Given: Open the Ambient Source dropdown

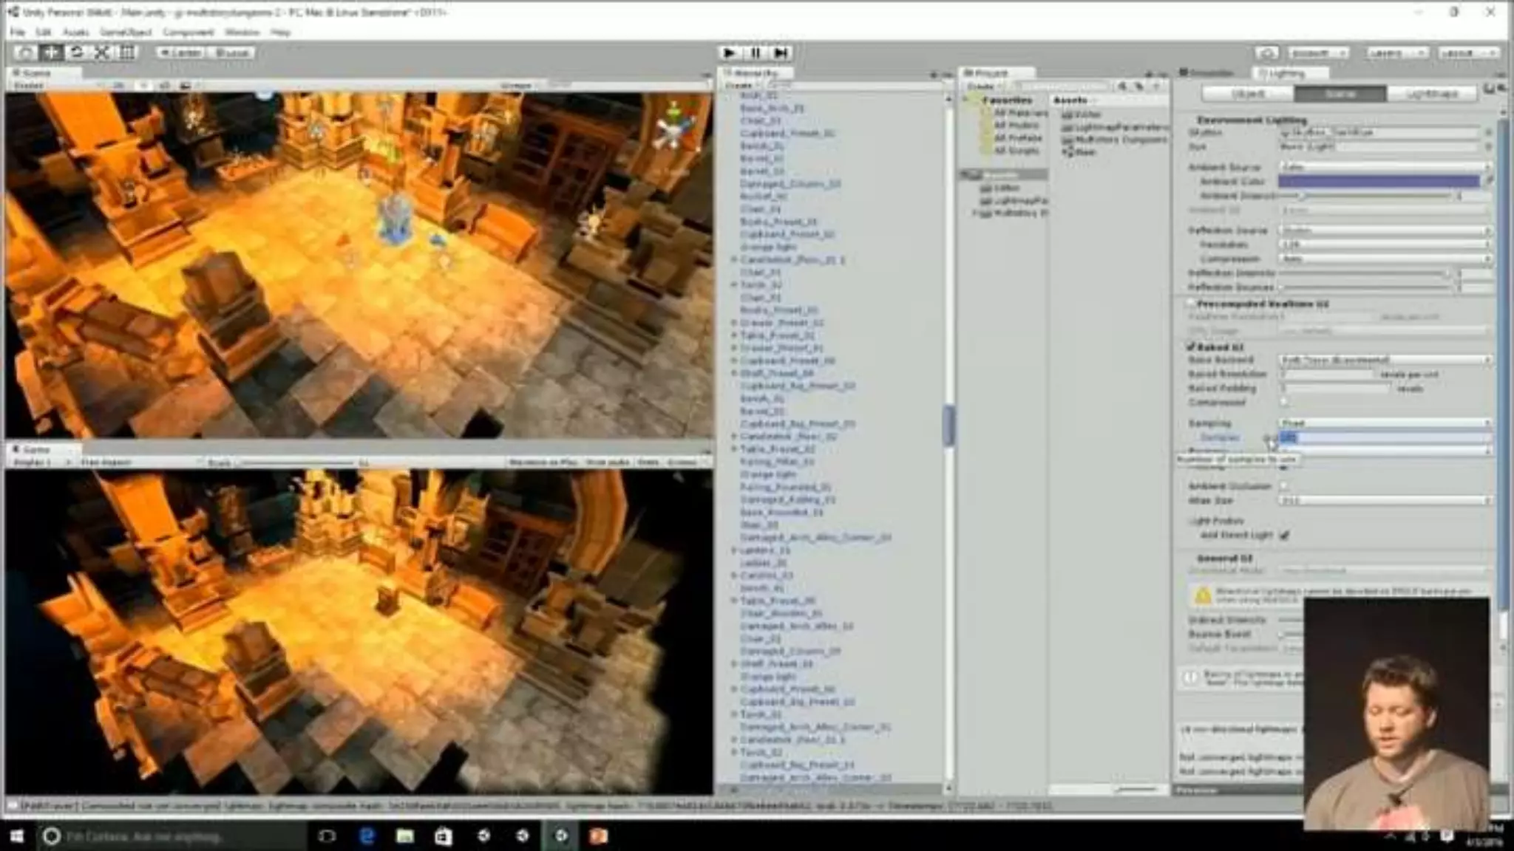Looking at the screenshot, I should (1384, 167).
